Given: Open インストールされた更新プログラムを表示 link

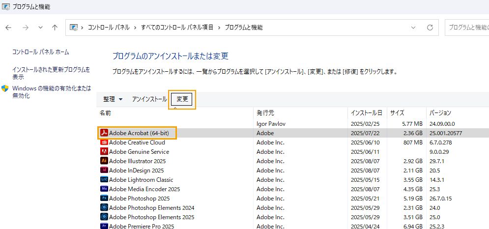Looking at the screenshot, I should coord(51,73).
